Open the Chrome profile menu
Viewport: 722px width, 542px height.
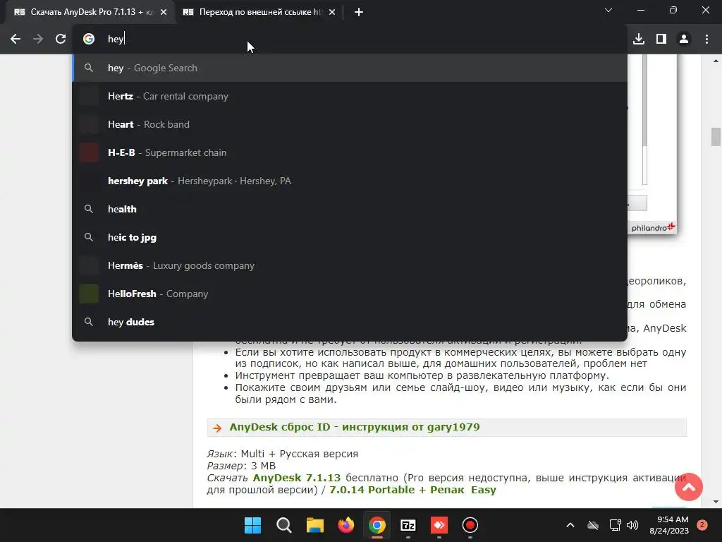pyautogui.click(x=684, y=40)
